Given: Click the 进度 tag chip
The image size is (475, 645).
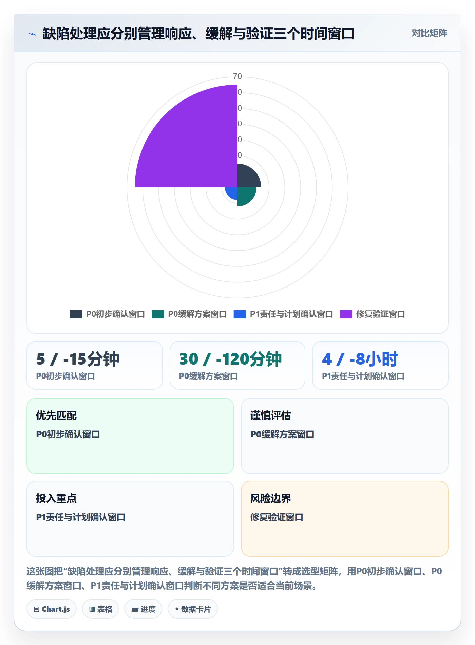Looking at the screenshot, I should pyautogui.click(x=143, y=609).
